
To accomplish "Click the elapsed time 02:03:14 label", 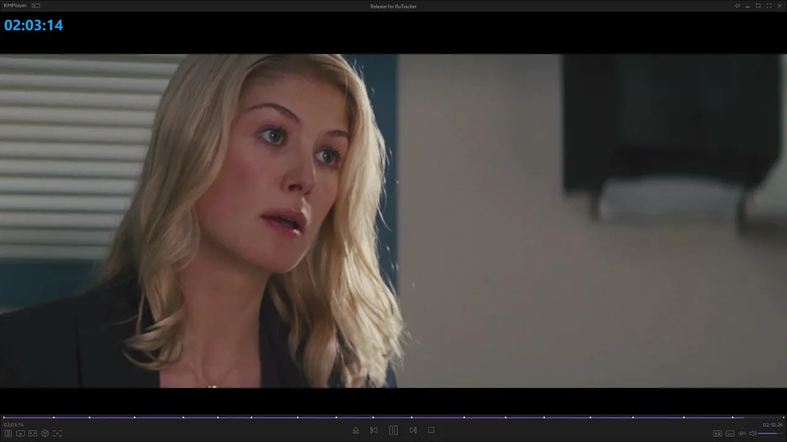I will pyautogui.click(x=14, y=425).
